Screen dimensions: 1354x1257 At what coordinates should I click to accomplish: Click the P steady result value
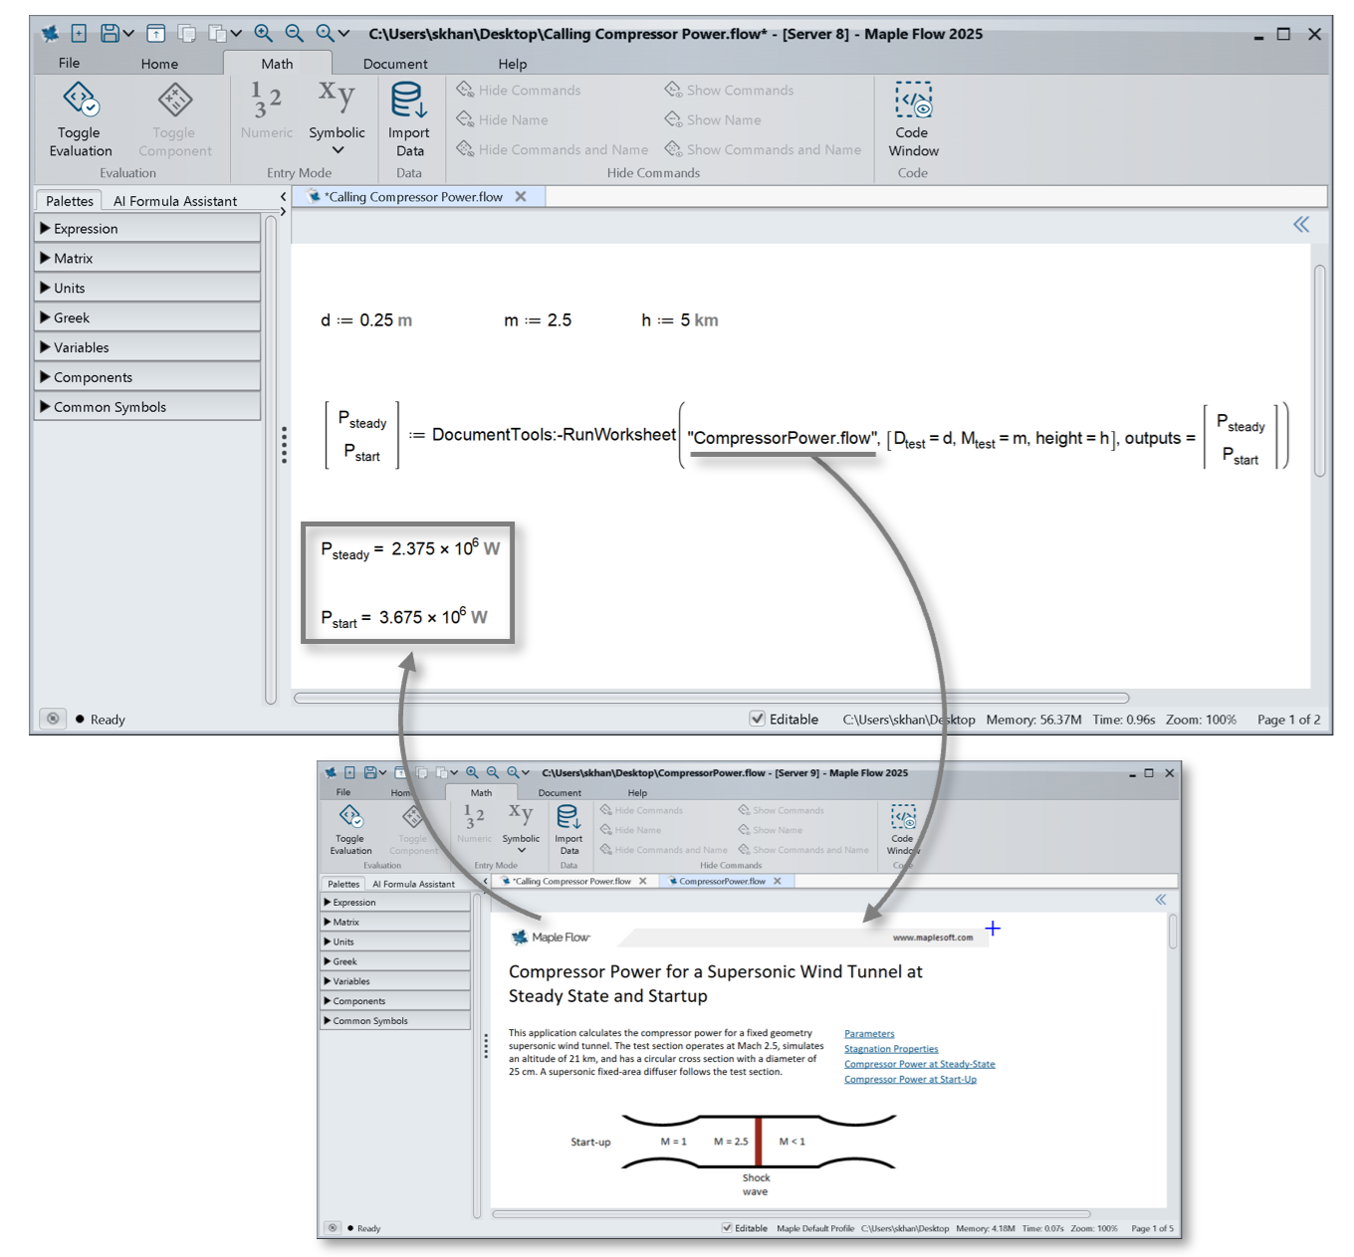(x=446, y=548)
